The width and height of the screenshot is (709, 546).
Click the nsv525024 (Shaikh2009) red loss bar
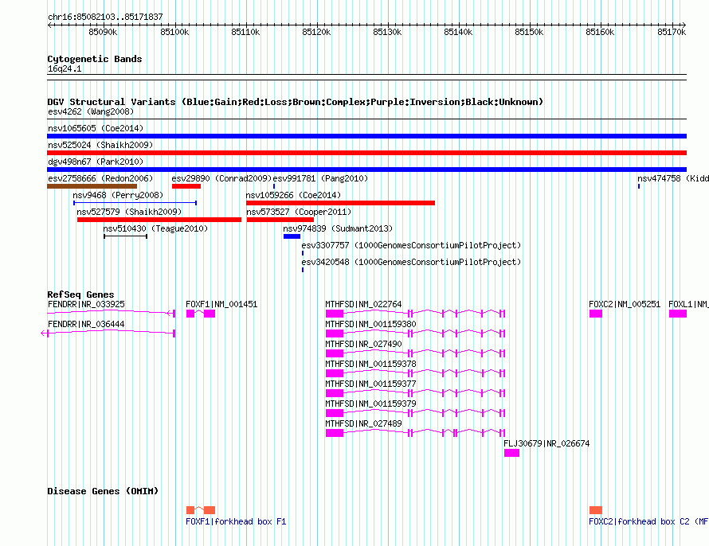point(366,153)
